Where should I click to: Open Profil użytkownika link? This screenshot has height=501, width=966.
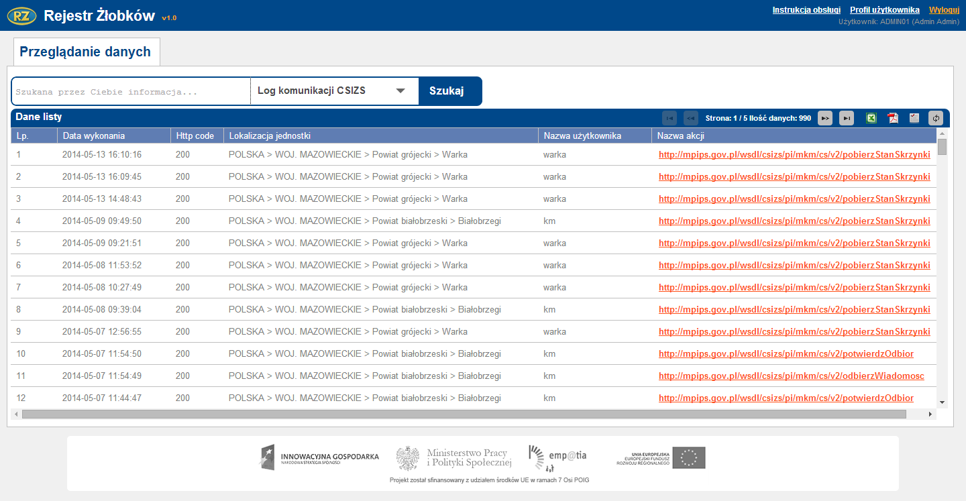(x=884, y=10)
